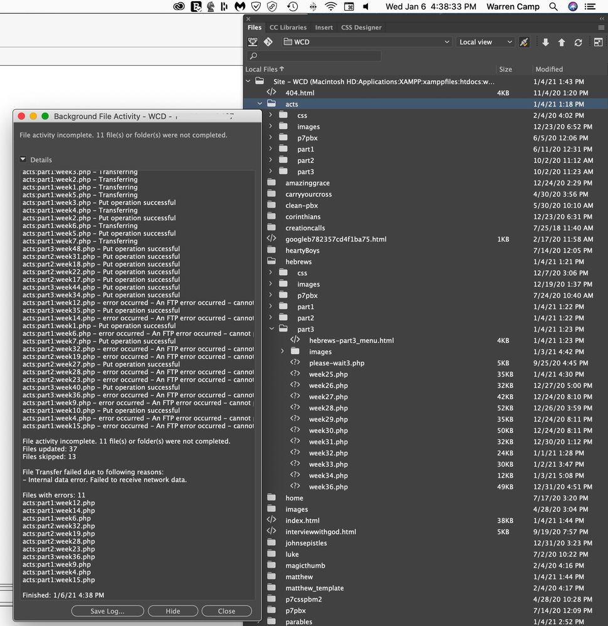Switch to the CSS Designer tab
The image size is (608, 626).
tap(361, 28)
